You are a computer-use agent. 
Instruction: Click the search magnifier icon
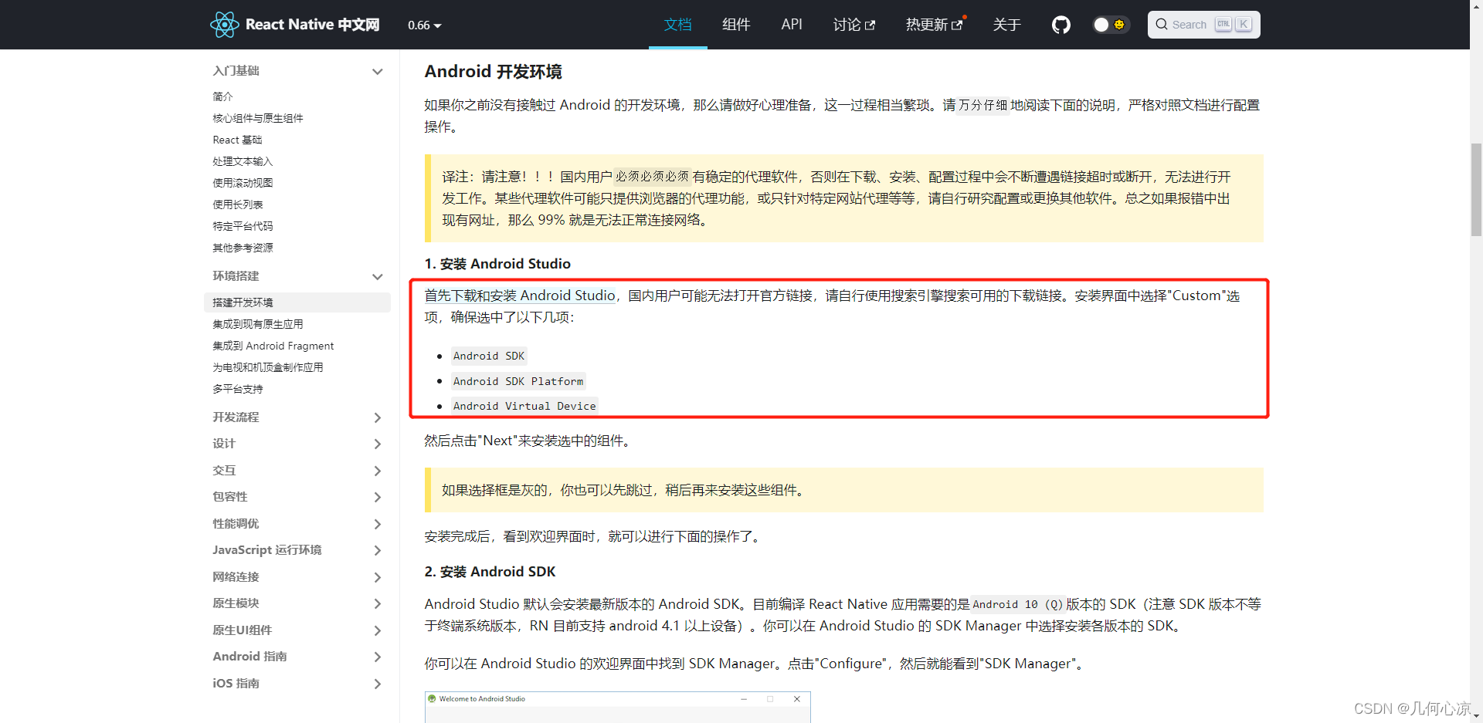(1161, 25)
